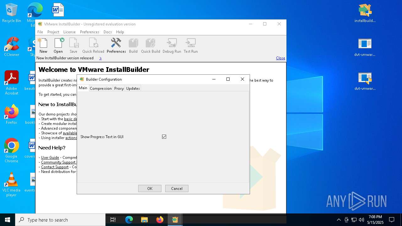Open installbuilder desktop icon at top right
Viewport: 402px width, 226px height.
[365, 13]
